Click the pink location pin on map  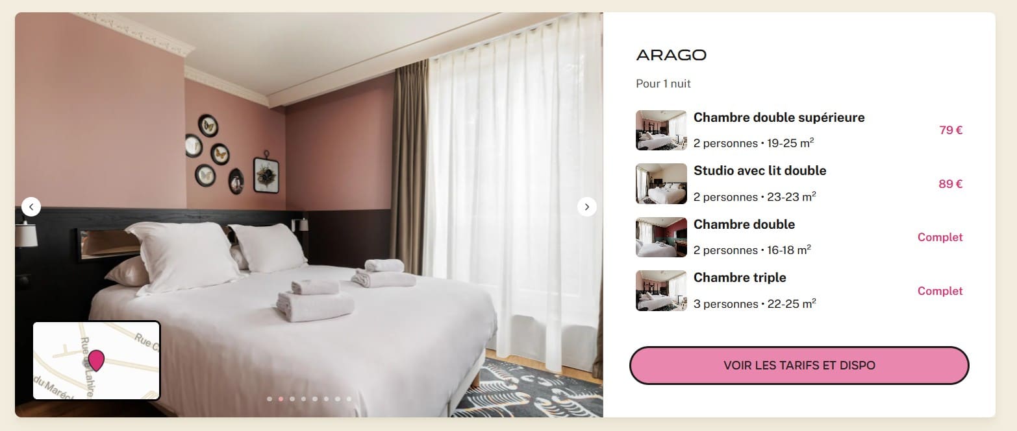coord(96,360)
